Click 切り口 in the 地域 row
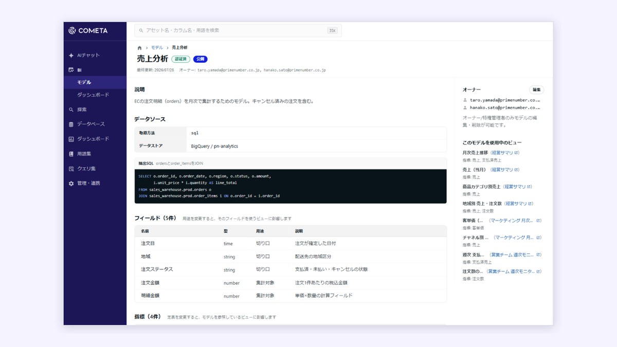The height and width of the screenshot is (347, 617). (x=263, y=256)
